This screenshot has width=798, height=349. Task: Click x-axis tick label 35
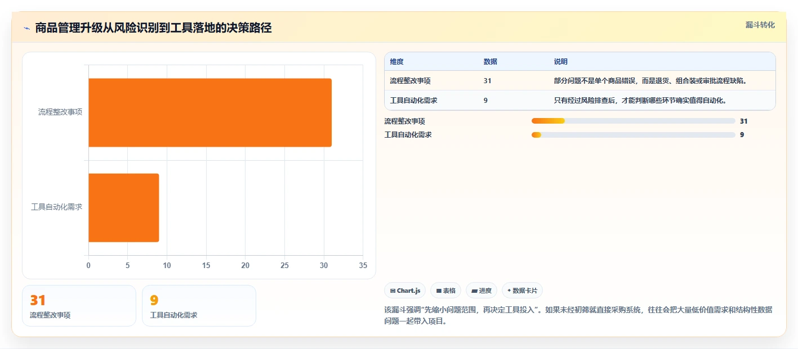tap(363, 265)
